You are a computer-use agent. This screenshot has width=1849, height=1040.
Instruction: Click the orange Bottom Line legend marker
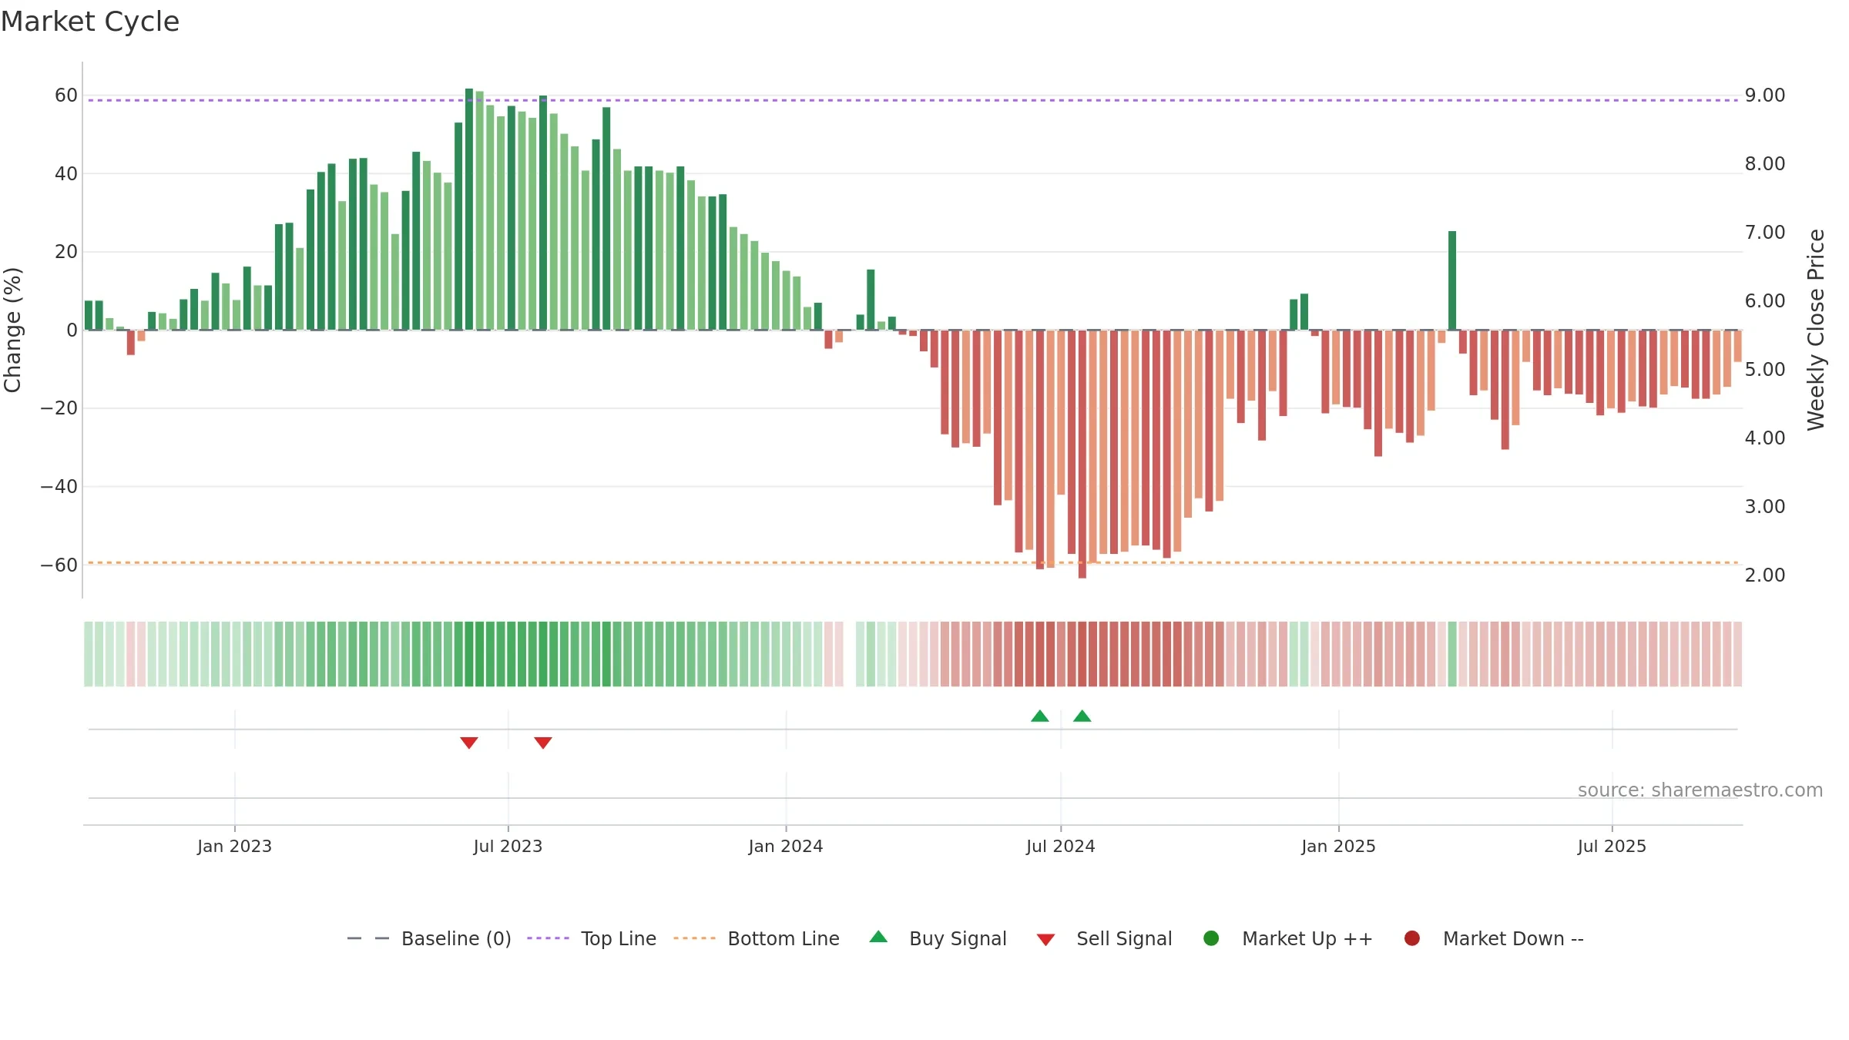[x=694, y=938]
